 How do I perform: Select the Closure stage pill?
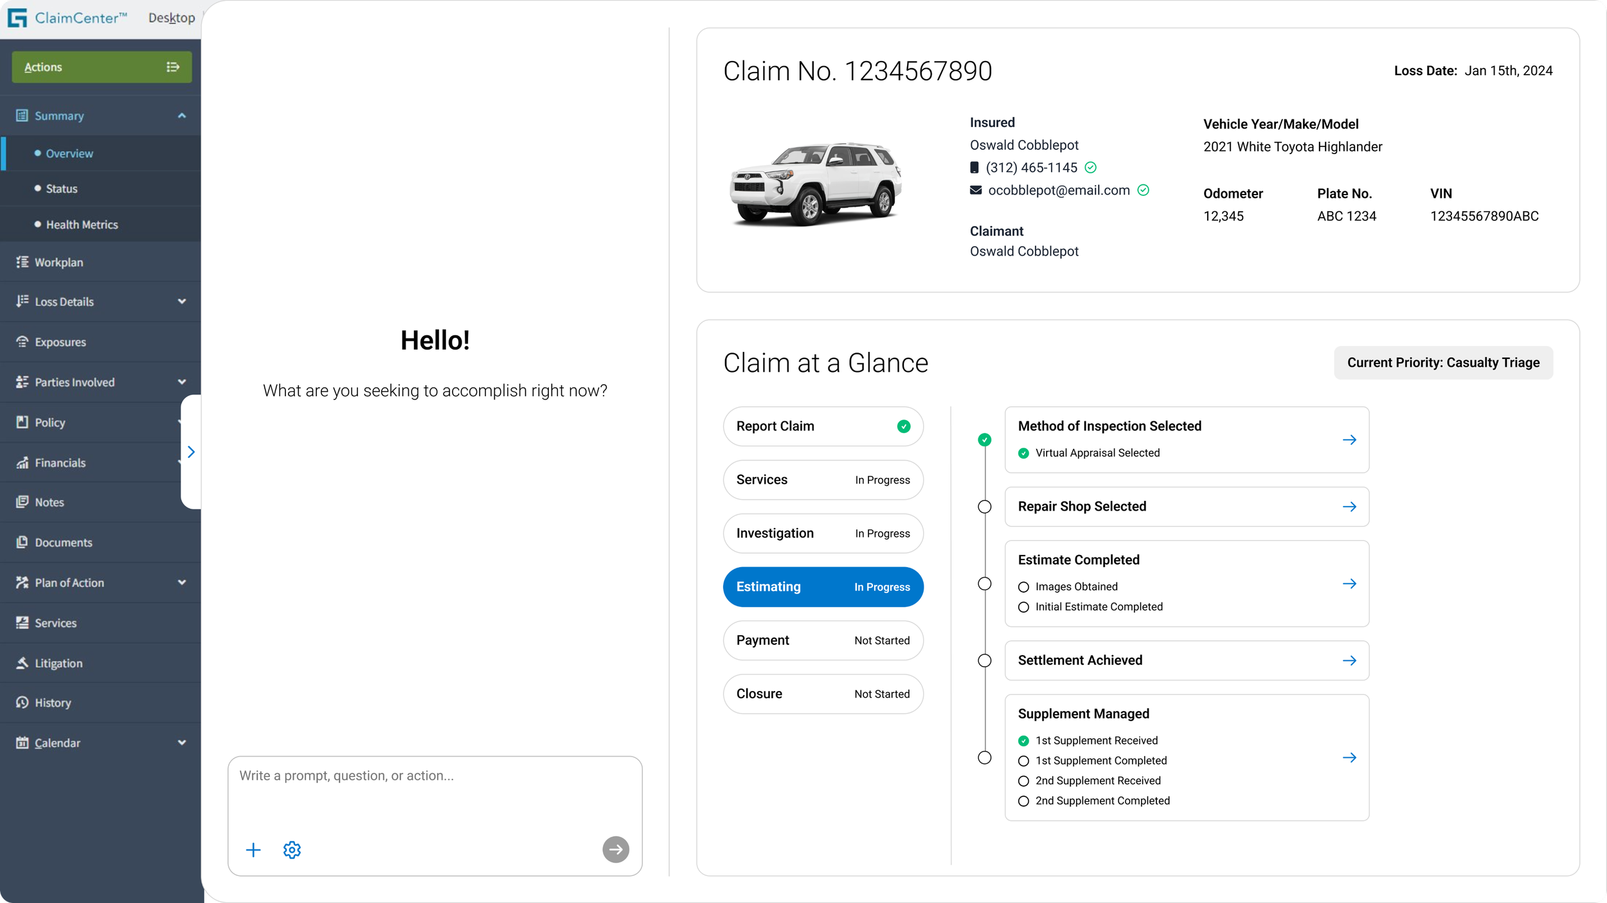[x=823, y=694]
